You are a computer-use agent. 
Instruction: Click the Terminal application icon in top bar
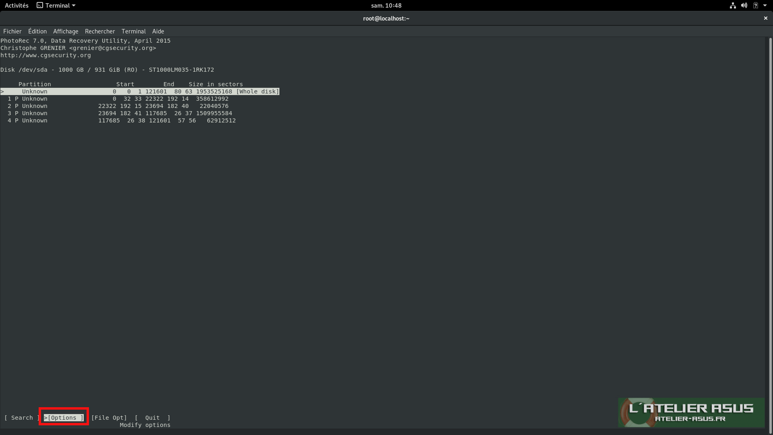tap(39, 5)
